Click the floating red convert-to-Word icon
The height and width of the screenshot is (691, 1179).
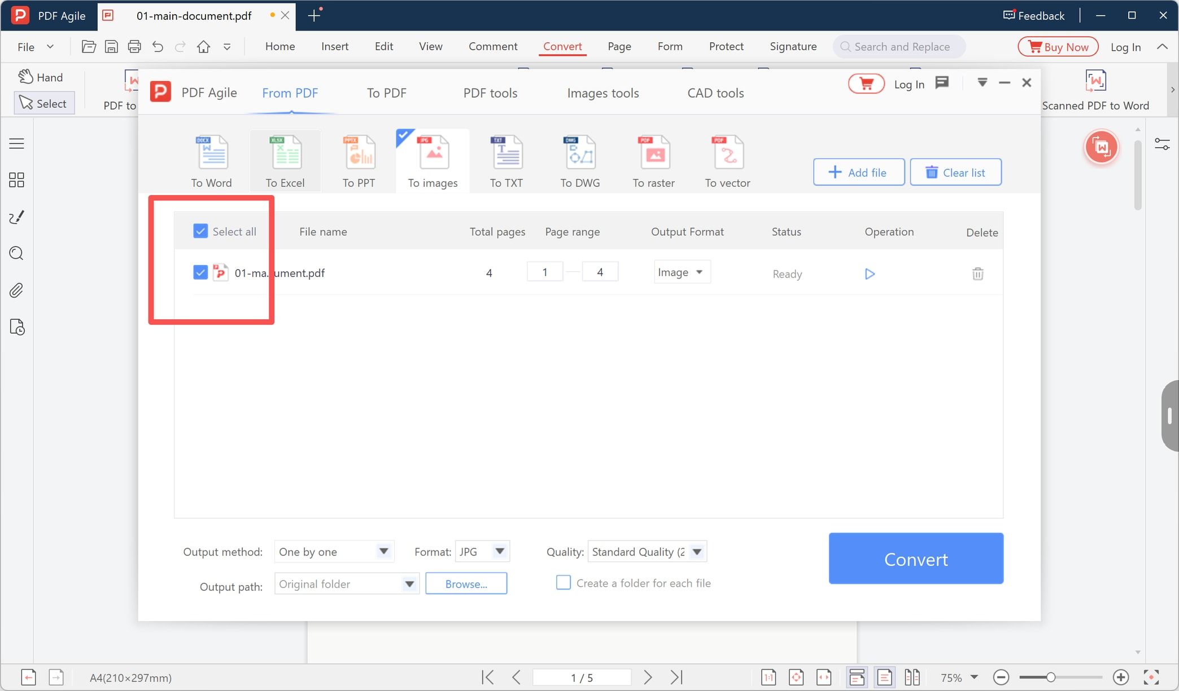coord(1101,147)
